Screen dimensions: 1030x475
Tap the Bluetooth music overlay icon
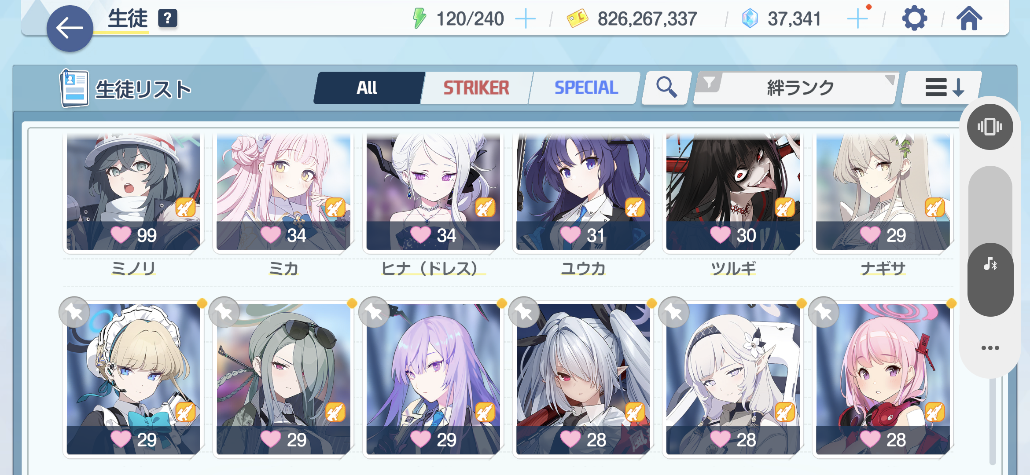coord(990,264)
